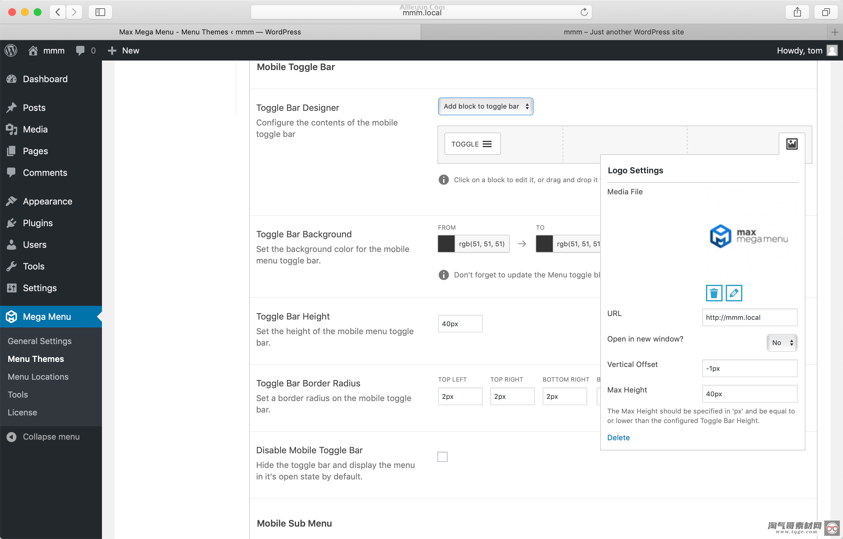Toggle the Disable Mobile Toggle Bar checkbox
Viewport: 843px width, 539px height.
coord(443,456)
